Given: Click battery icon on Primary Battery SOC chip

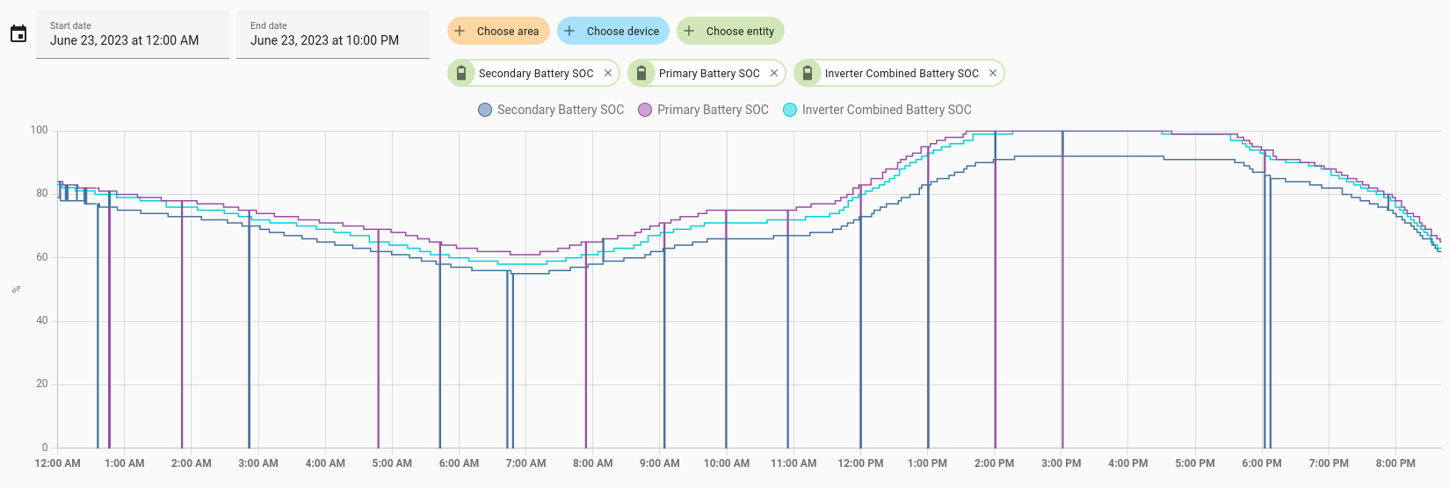Looking at the screenshot, I should pyautogui.click(x=641, y=73).
